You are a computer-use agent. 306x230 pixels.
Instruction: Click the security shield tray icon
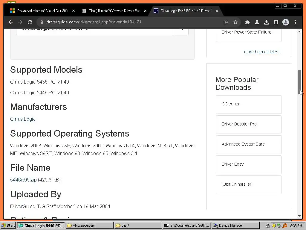click(274, 226)
